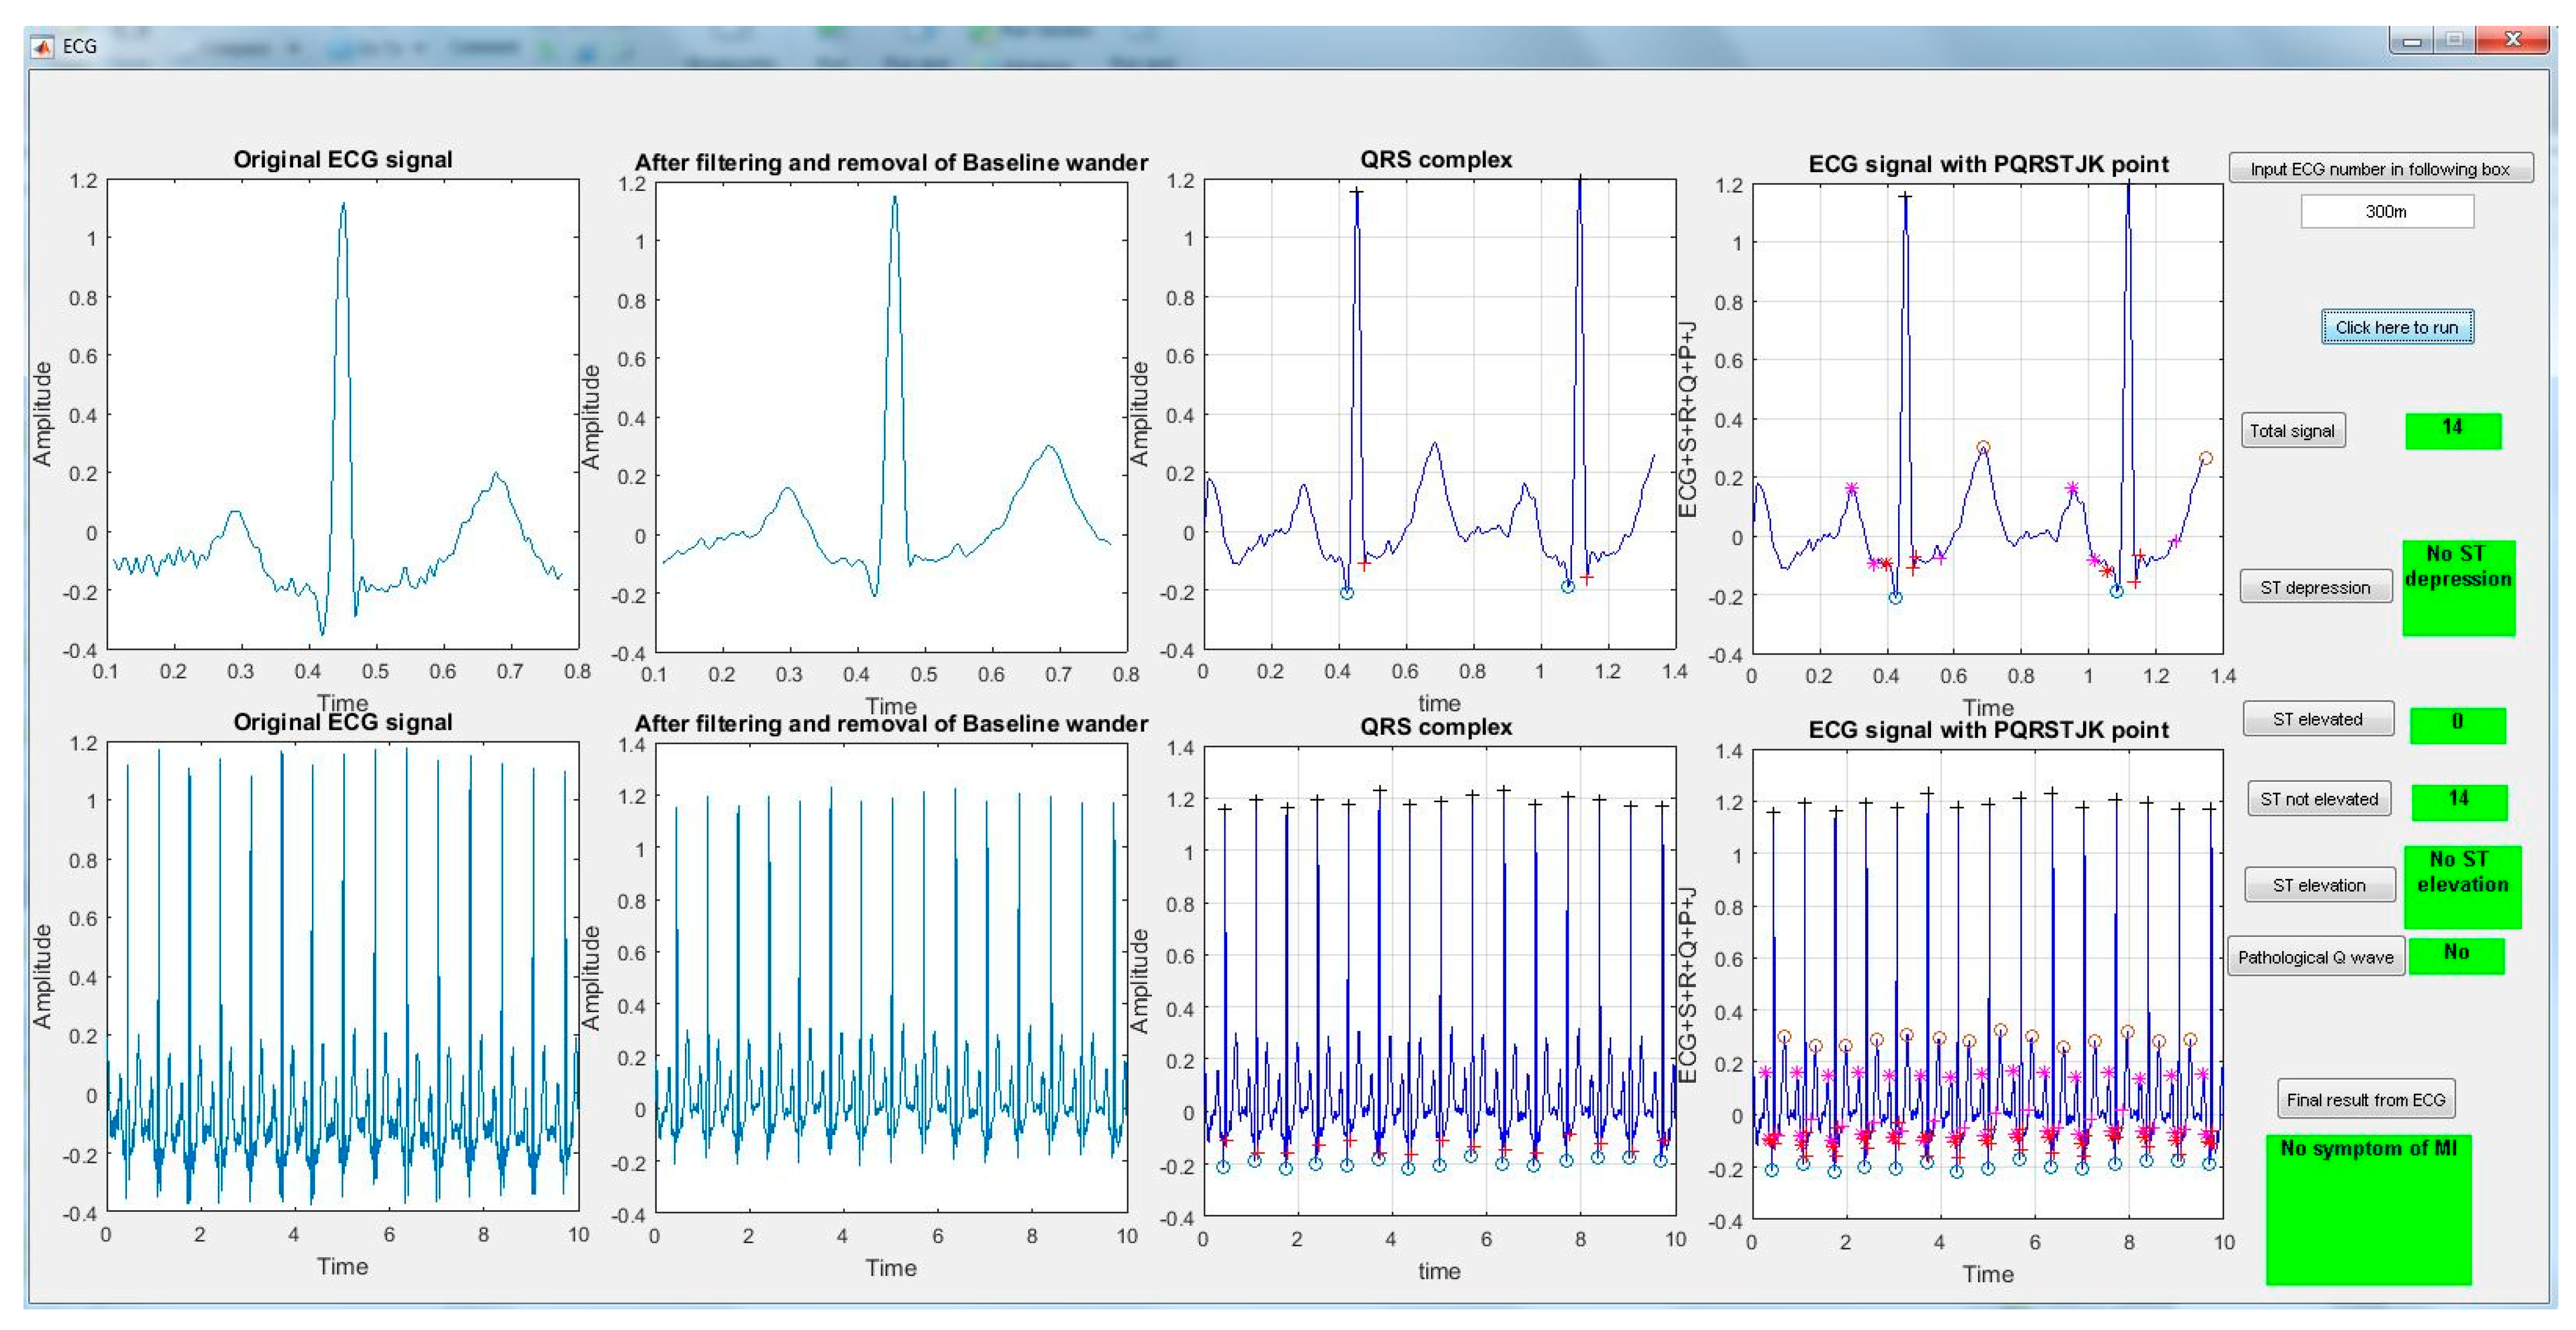Viewport: 2576px width, 1330px height.
Task: Click the 'Input ECG number in following box' button
Action: 2380,168
